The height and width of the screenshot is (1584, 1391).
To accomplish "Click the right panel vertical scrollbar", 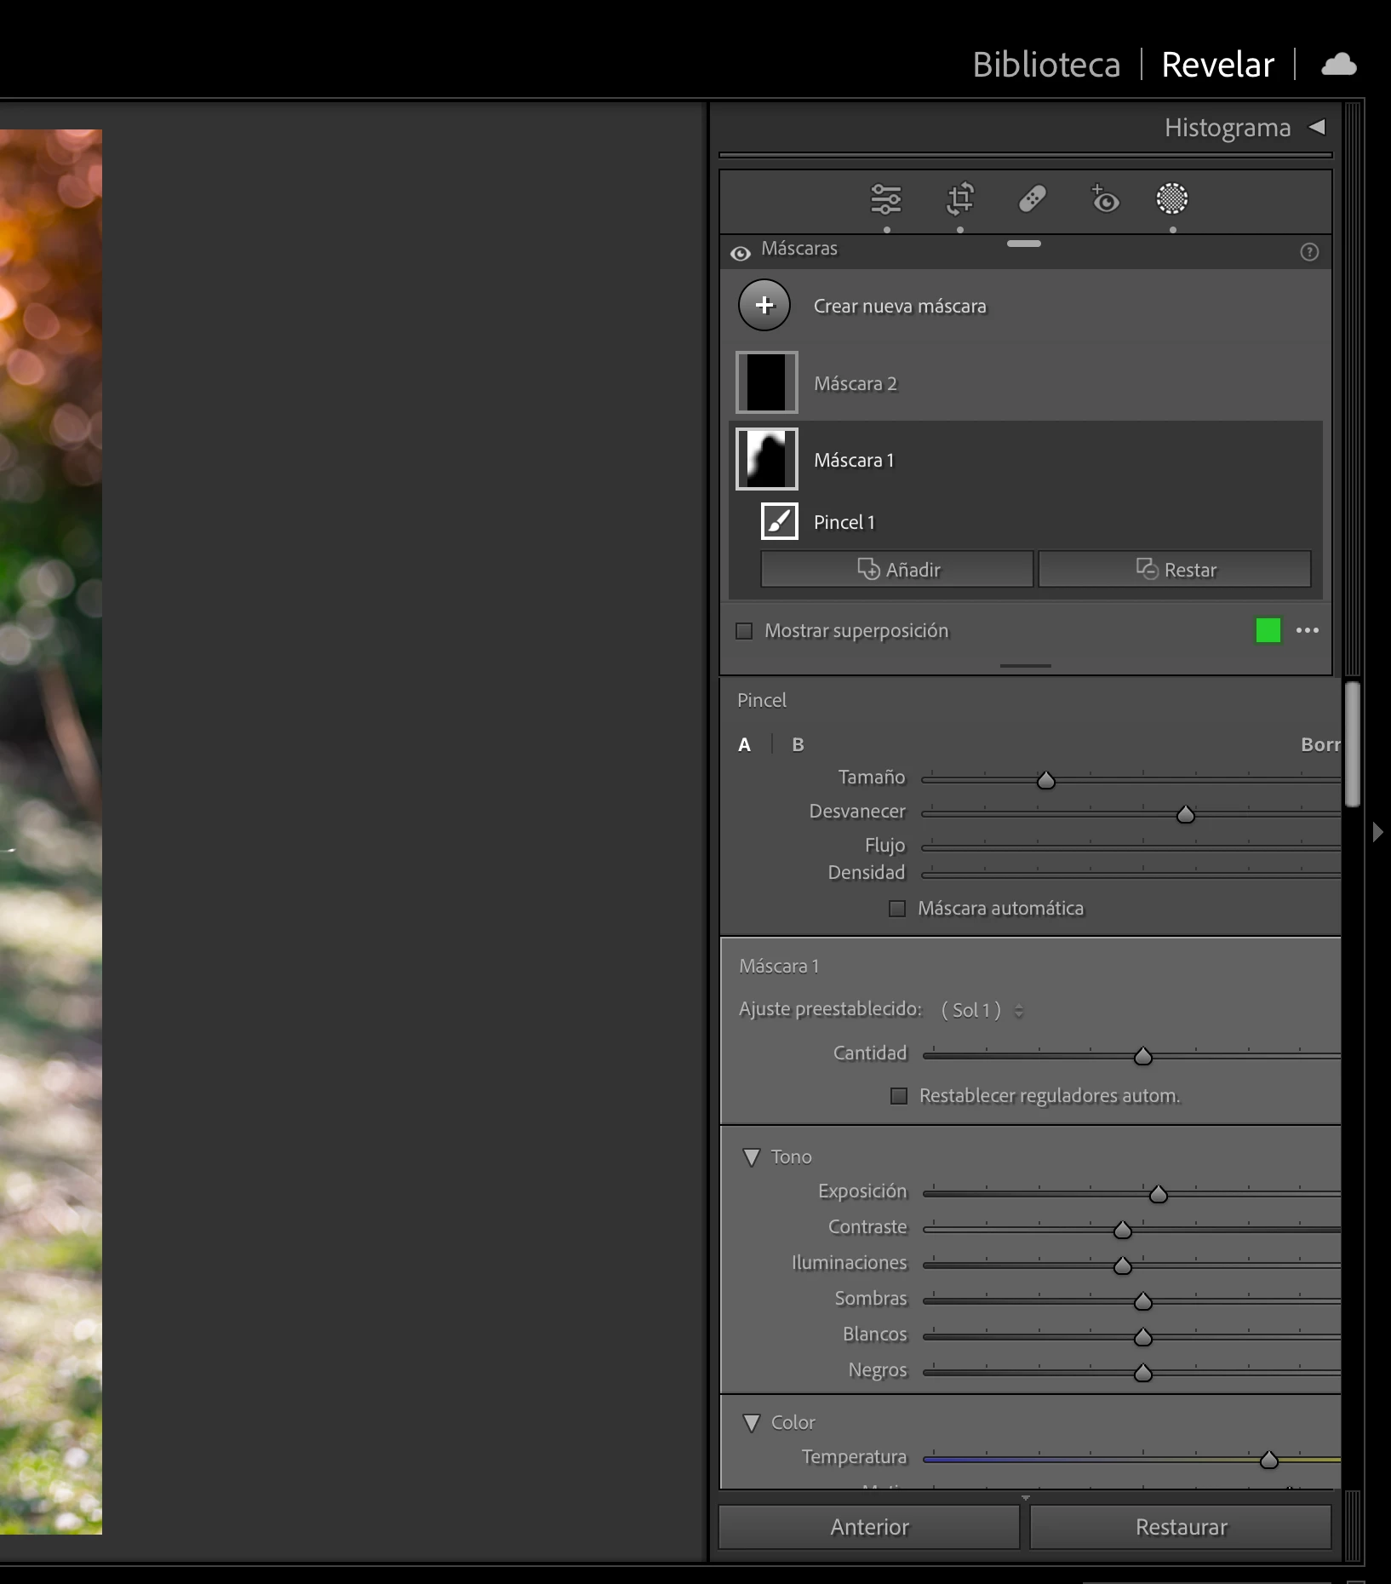I will point(1352,743).
